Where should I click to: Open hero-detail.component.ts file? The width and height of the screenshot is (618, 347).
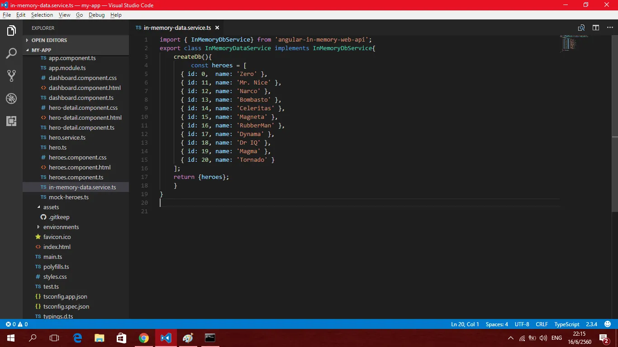point(81,128)
